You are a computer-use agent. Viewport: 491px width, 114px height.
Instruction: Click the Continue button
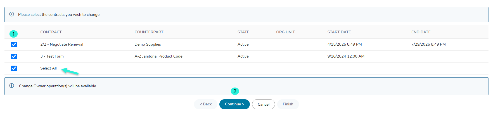[x=234, y=104]
